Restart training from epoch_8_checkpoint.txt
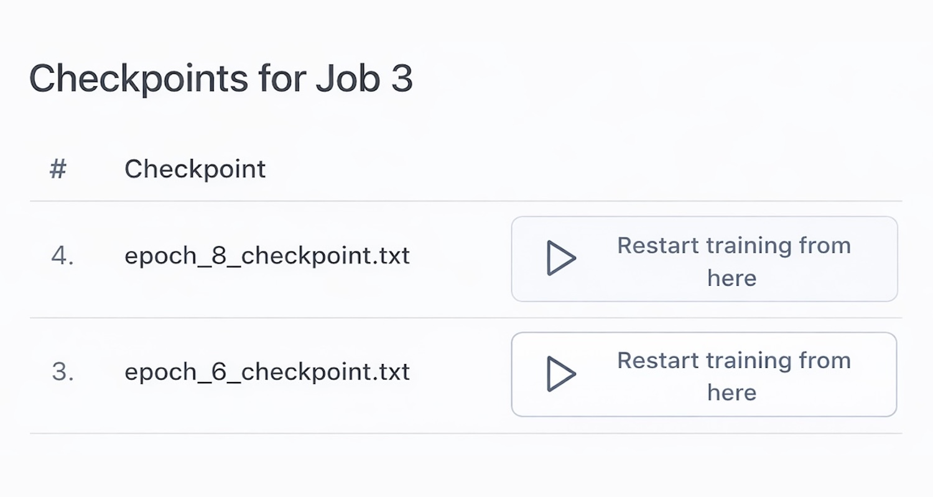Image resolution: width=933 pixels, height=497 pixels. coord(704,259)
